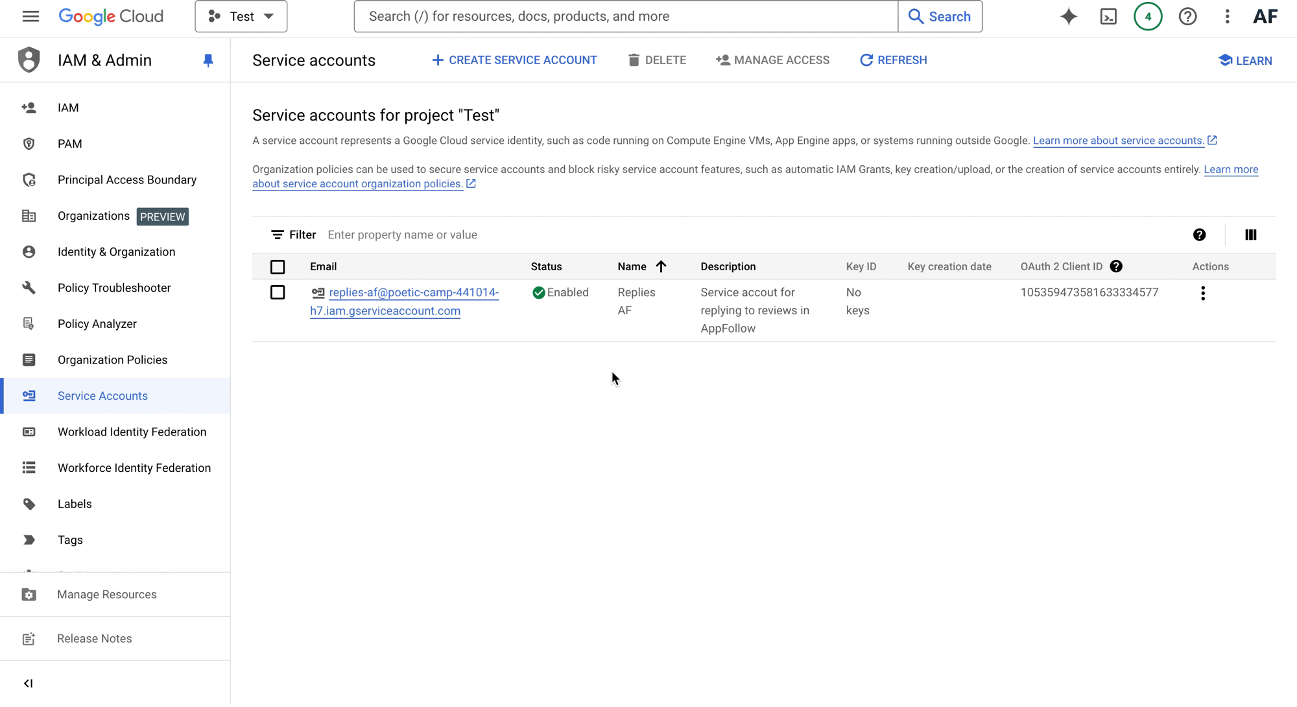Sort by the Status column header

(546, 266)
